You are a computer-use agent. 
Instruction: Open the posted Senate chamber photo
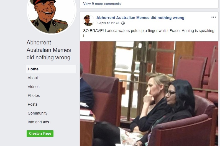149,94
